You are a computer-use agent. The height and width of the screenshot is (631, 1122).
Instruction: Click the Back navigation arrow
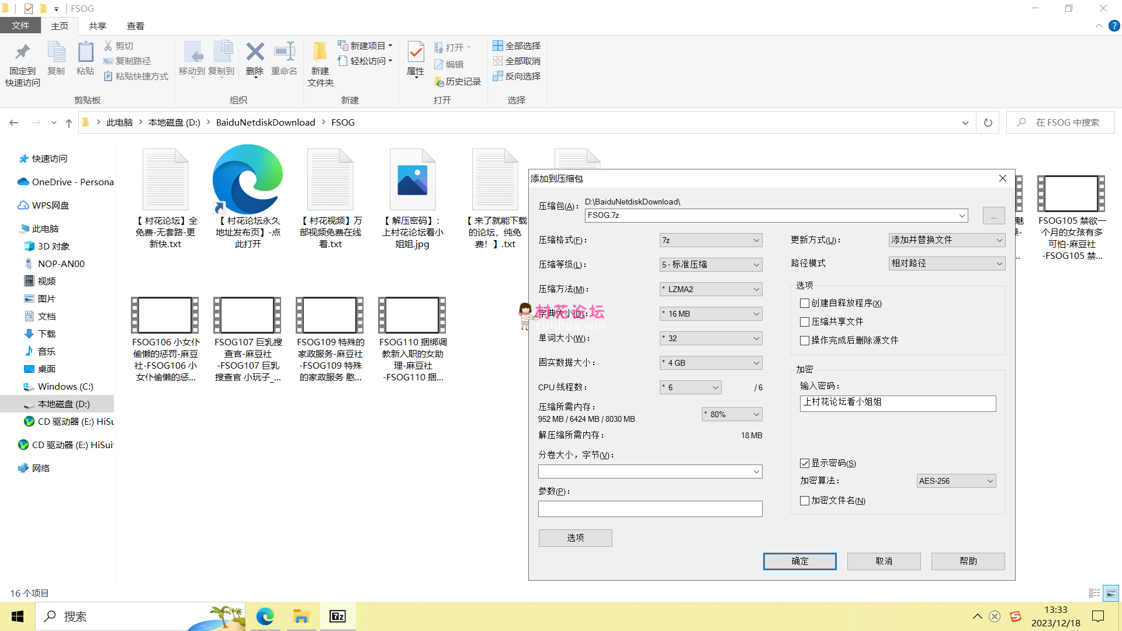[x=14, y=123]
